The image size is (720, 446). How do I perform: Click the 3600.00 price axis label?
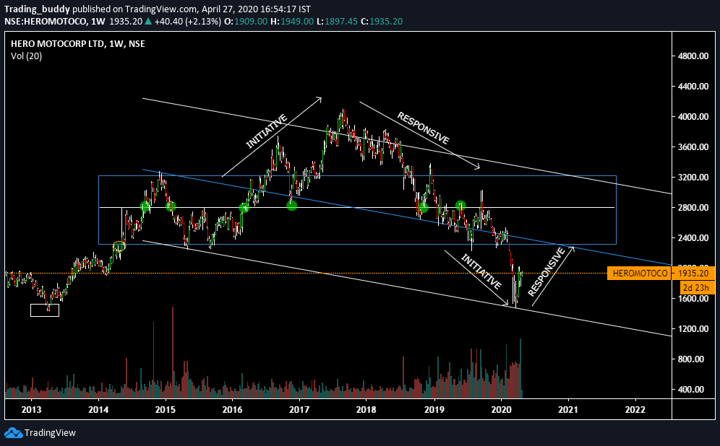pos(693,147)
